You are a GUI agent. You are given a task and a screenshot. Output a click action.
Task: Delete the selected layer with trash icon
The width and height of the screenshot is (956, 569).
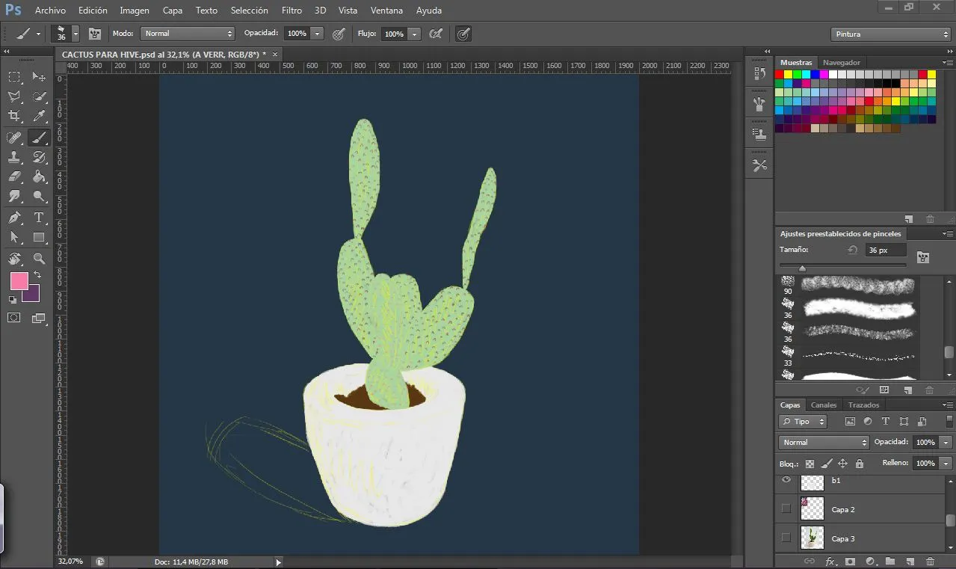coord(930,561)
